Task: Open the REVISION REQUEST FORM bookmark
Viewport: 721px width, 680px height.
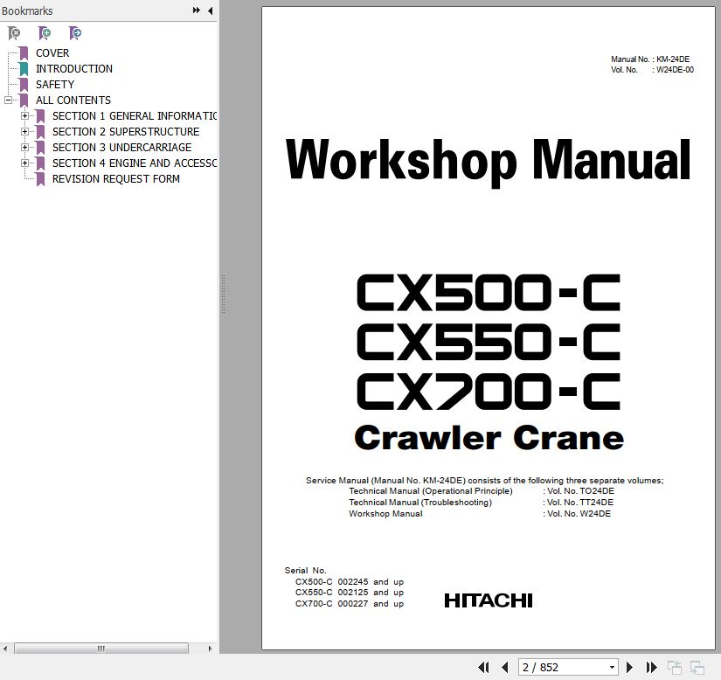Action: (115, 179)
